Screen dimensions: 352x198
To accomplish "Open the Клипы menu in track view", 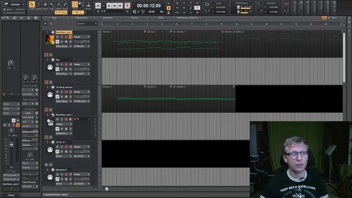I will tap(134, 18).
